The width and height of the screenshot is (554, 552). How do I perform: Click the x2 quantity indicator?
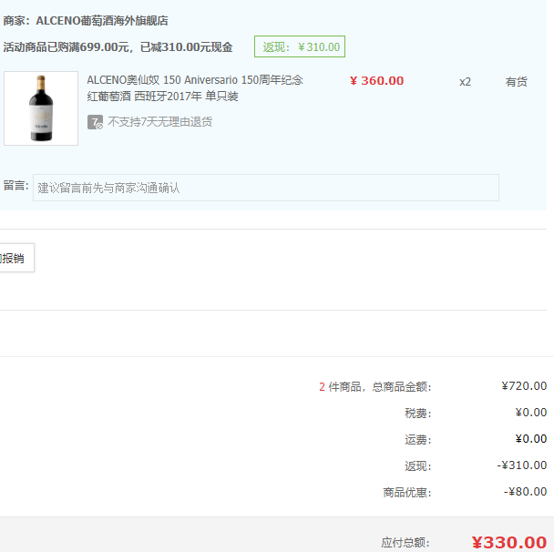pos(465,82)
